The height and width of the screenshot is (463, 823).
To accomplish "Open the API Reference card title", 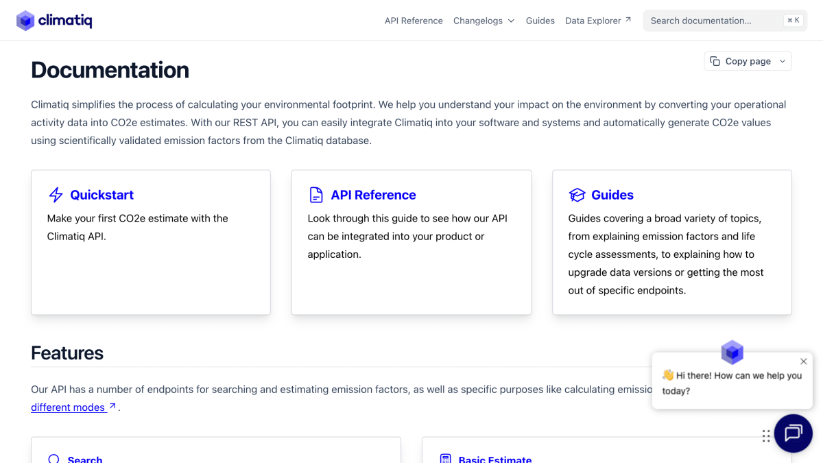I will tap(373, 195).
